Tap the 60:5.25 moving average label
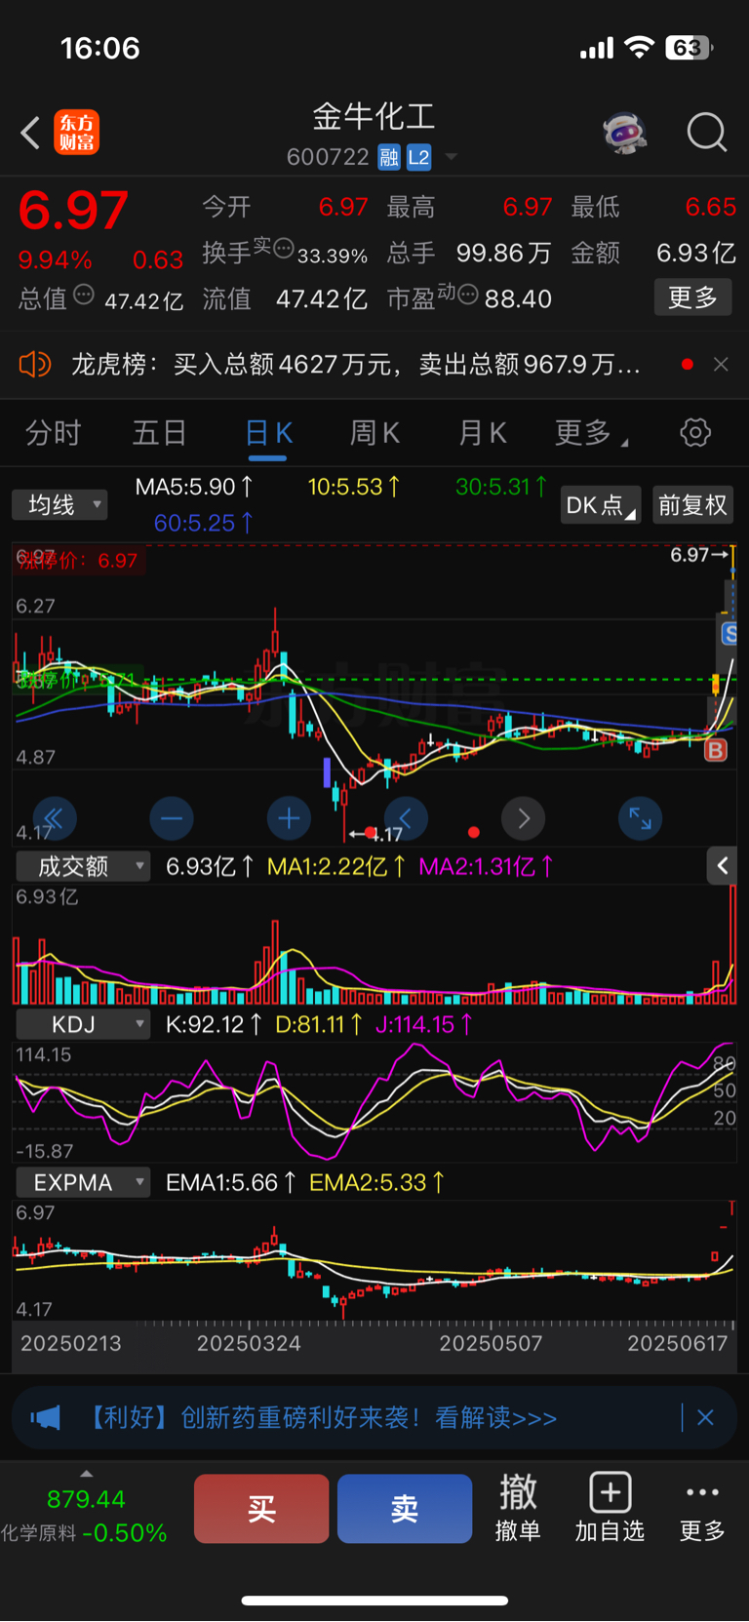The height and width of the screenshot is (1622, 749). click(x=204, y=524)
